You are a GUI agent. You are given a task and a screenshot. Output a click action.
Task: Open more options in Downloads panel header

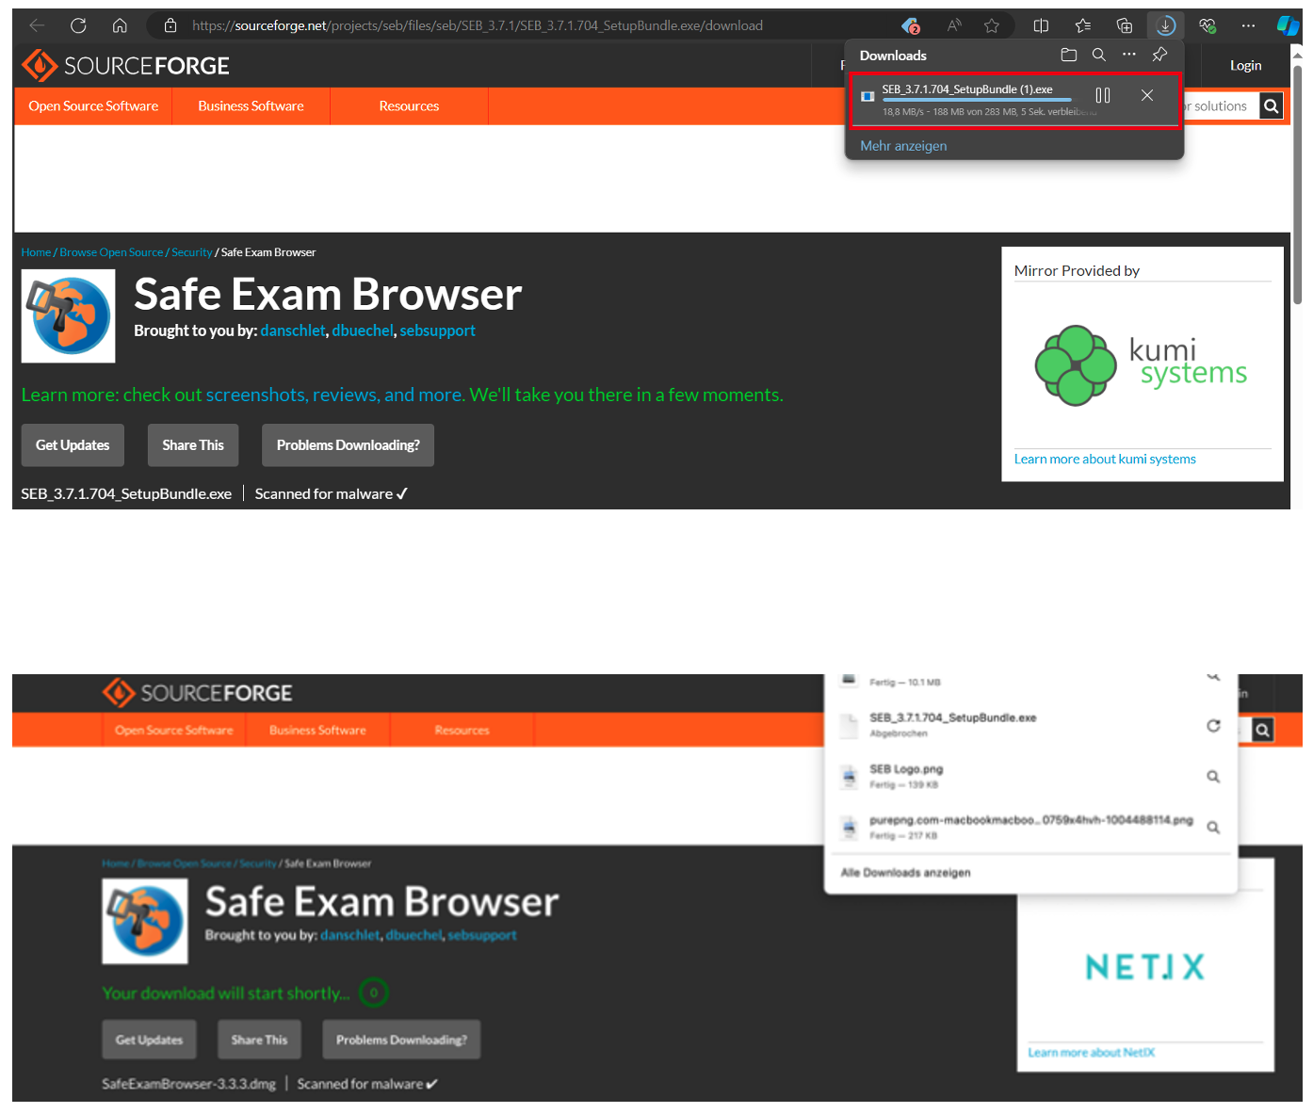(1128, 55)
